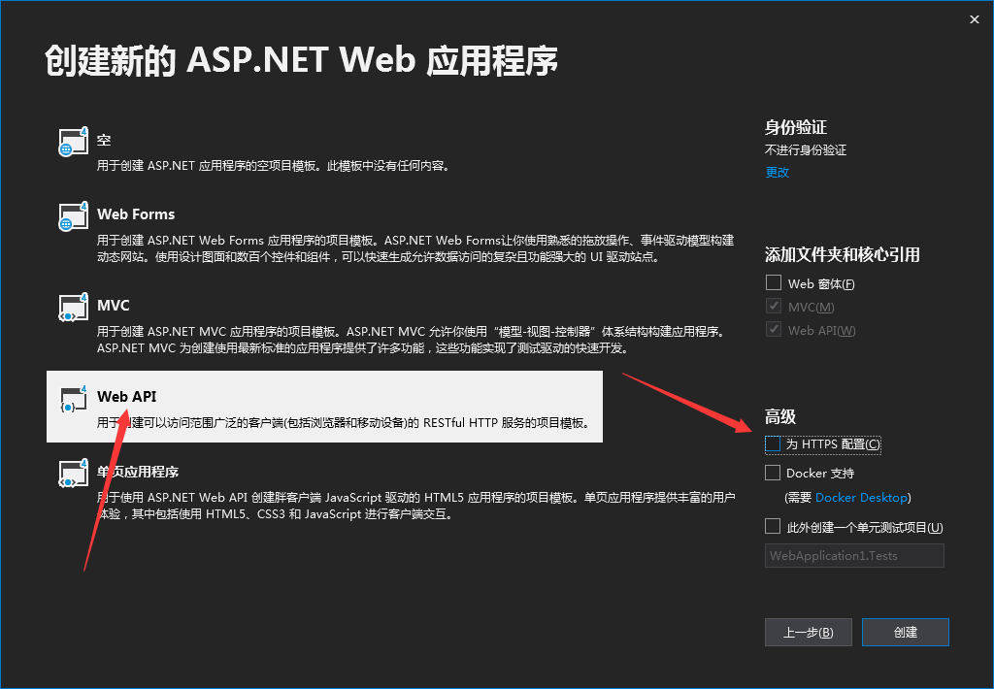Click the 添加文件夹和核心引用 heading
This screenshot has width=994, height=689.
pyautogui.click(x=842, y=255)
